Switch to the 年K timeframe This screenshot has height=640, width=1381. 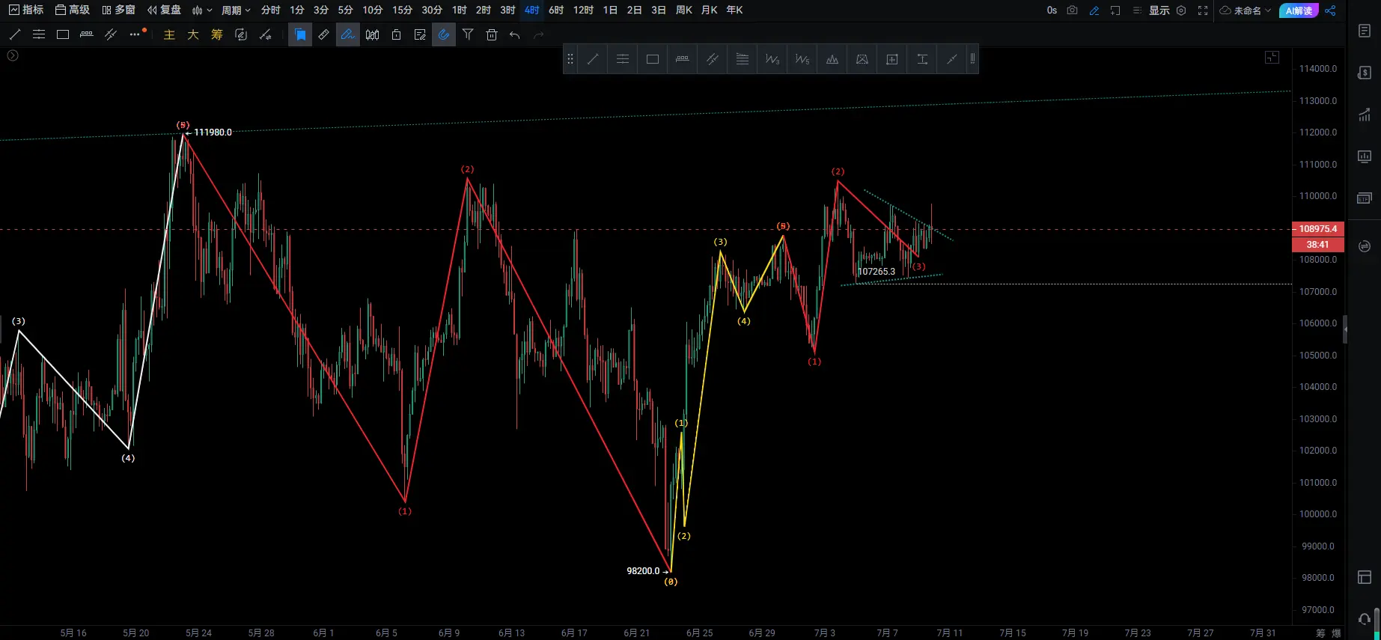pos(734,10)
